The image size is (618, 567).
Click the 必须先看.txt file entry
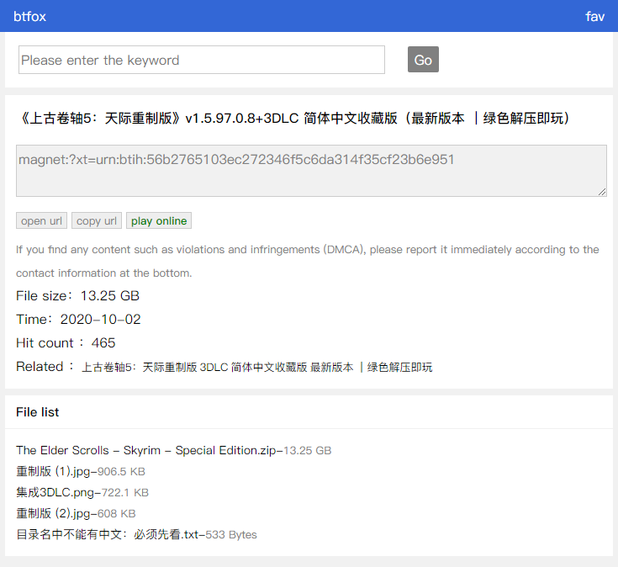pyautogui.click(x=136, y=534)
